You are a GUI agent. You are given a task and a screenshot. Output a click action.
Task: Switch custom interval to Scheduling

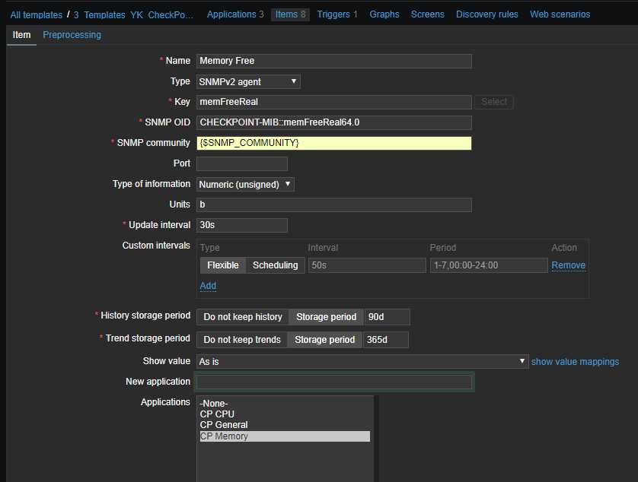[275, 265]
